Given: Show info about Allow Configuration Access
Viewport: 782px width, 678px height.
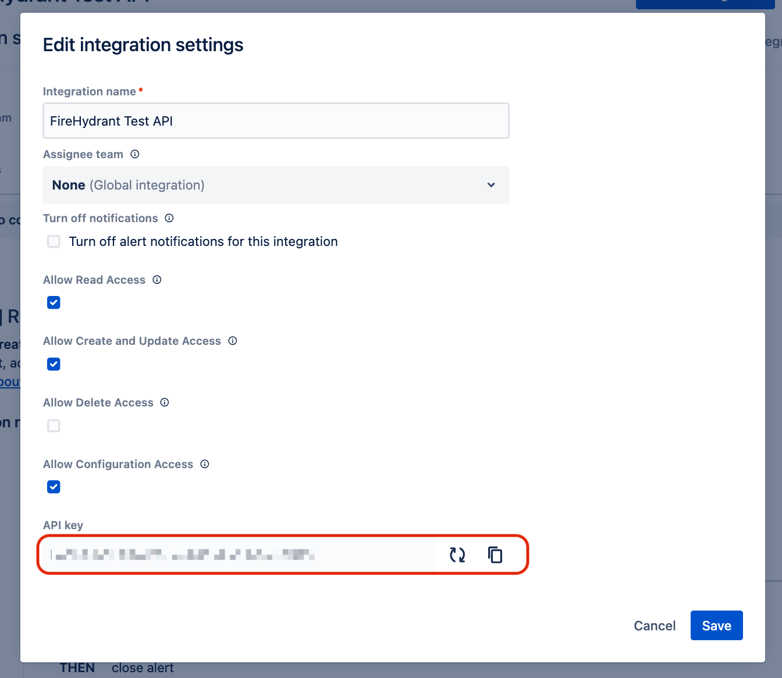Looking at the screenshot, I should click(x=205, y=464).
